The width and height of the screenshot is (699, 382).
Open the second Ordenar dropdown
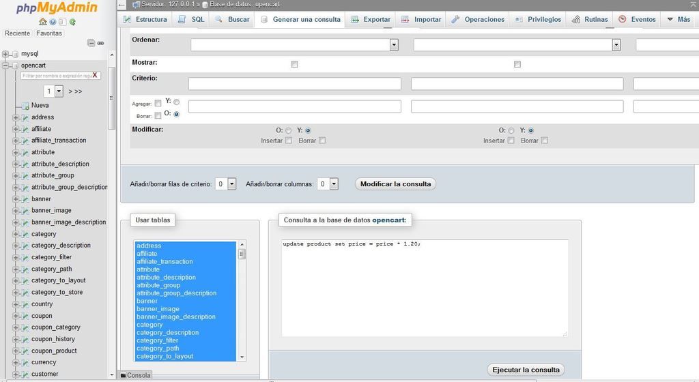[517, 44]
